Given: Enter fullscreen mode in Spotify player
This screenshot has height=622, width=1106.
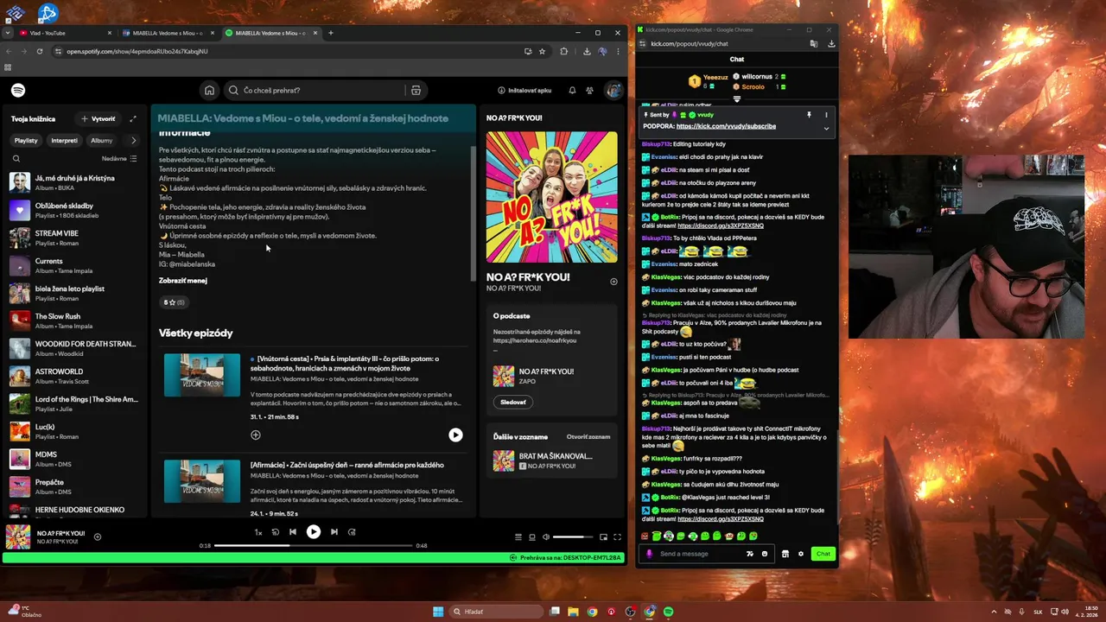Looking at the screenshot, I should pos(617,536).
